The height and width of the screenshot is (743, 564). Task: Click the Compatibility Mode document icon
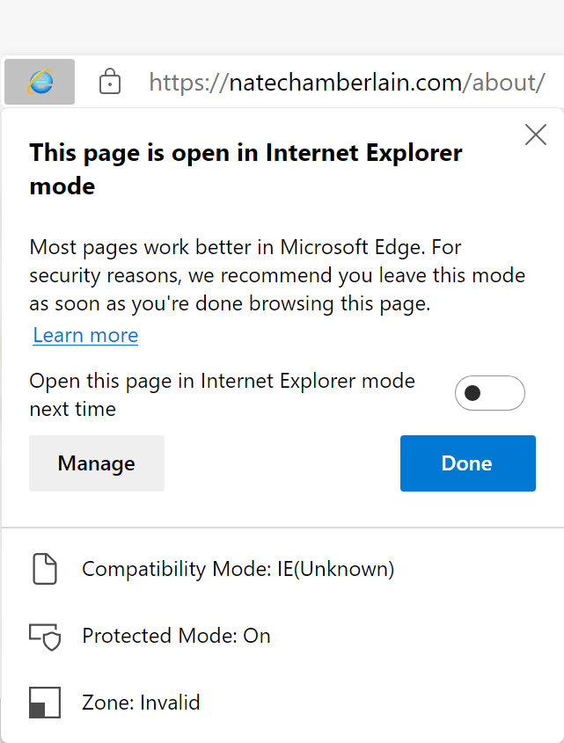[44, 569]
